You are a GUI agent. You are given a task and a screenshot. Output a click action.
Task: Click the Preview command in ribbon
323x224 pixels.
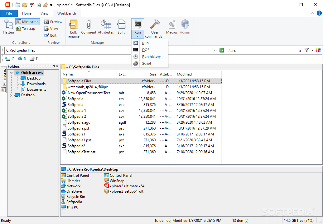[53, 22]
